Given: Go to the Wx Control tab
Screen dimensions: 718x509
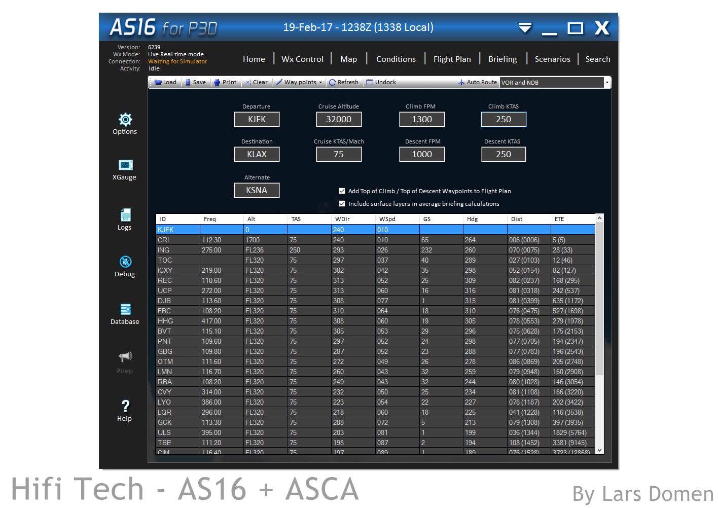Looking at the screenshot, I should click(302, 59).
